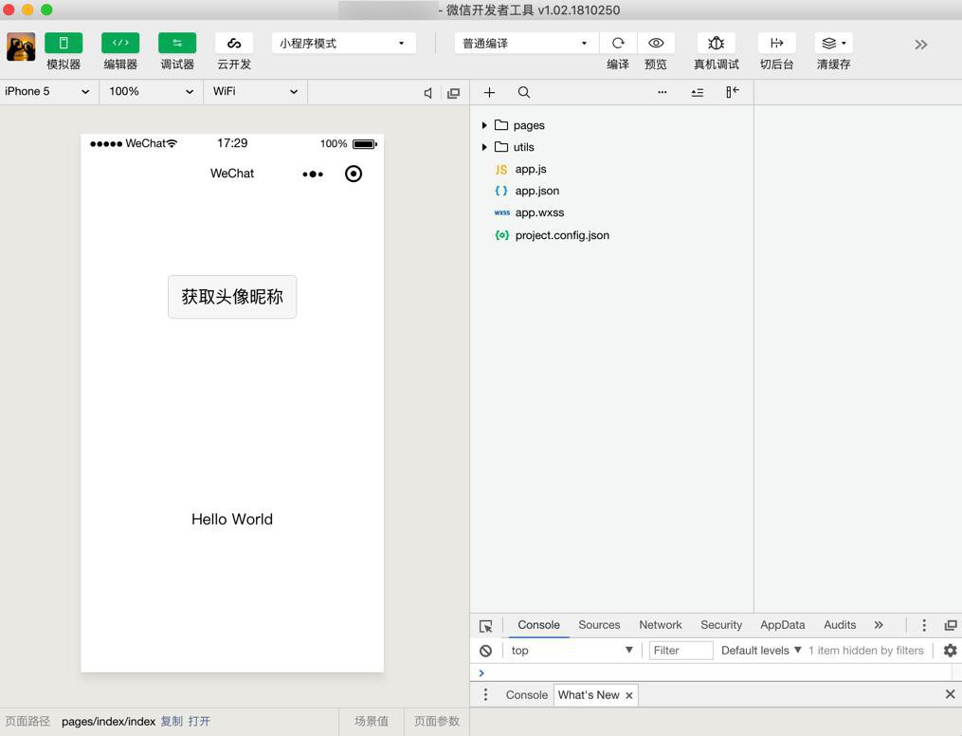Click the inspect element picker icon
Screen dimensions: 962x736
click(x=486, y=626)
